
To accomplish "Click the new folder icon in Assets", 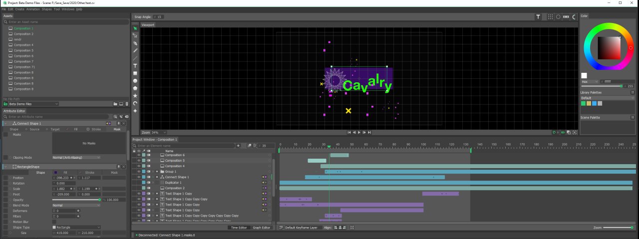I will (x=115, y=104).
